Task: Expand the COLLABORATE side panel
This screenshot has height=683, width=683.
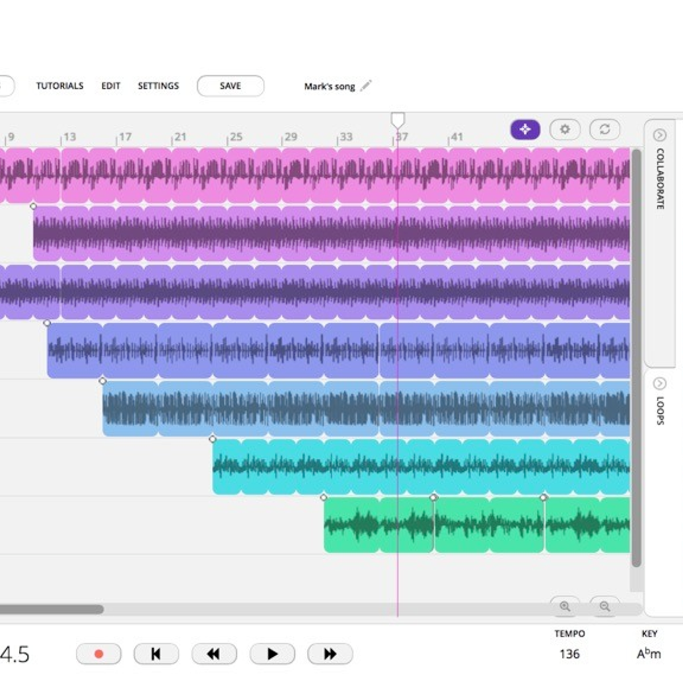Action: pyautogui.click(x=660, y=135)
